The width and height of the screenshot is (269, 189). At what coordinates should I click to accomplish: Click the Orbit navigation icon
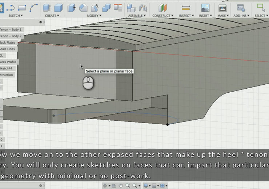pyautogui.click(x=105, y=186)
